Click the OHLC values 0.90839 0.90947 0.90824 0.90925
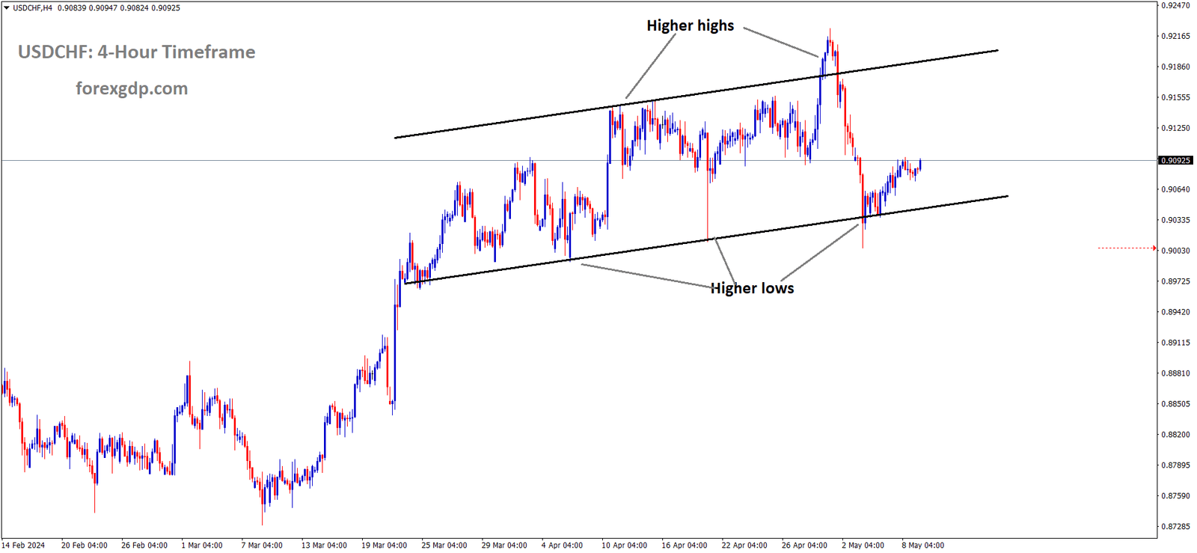 point(119,8)
